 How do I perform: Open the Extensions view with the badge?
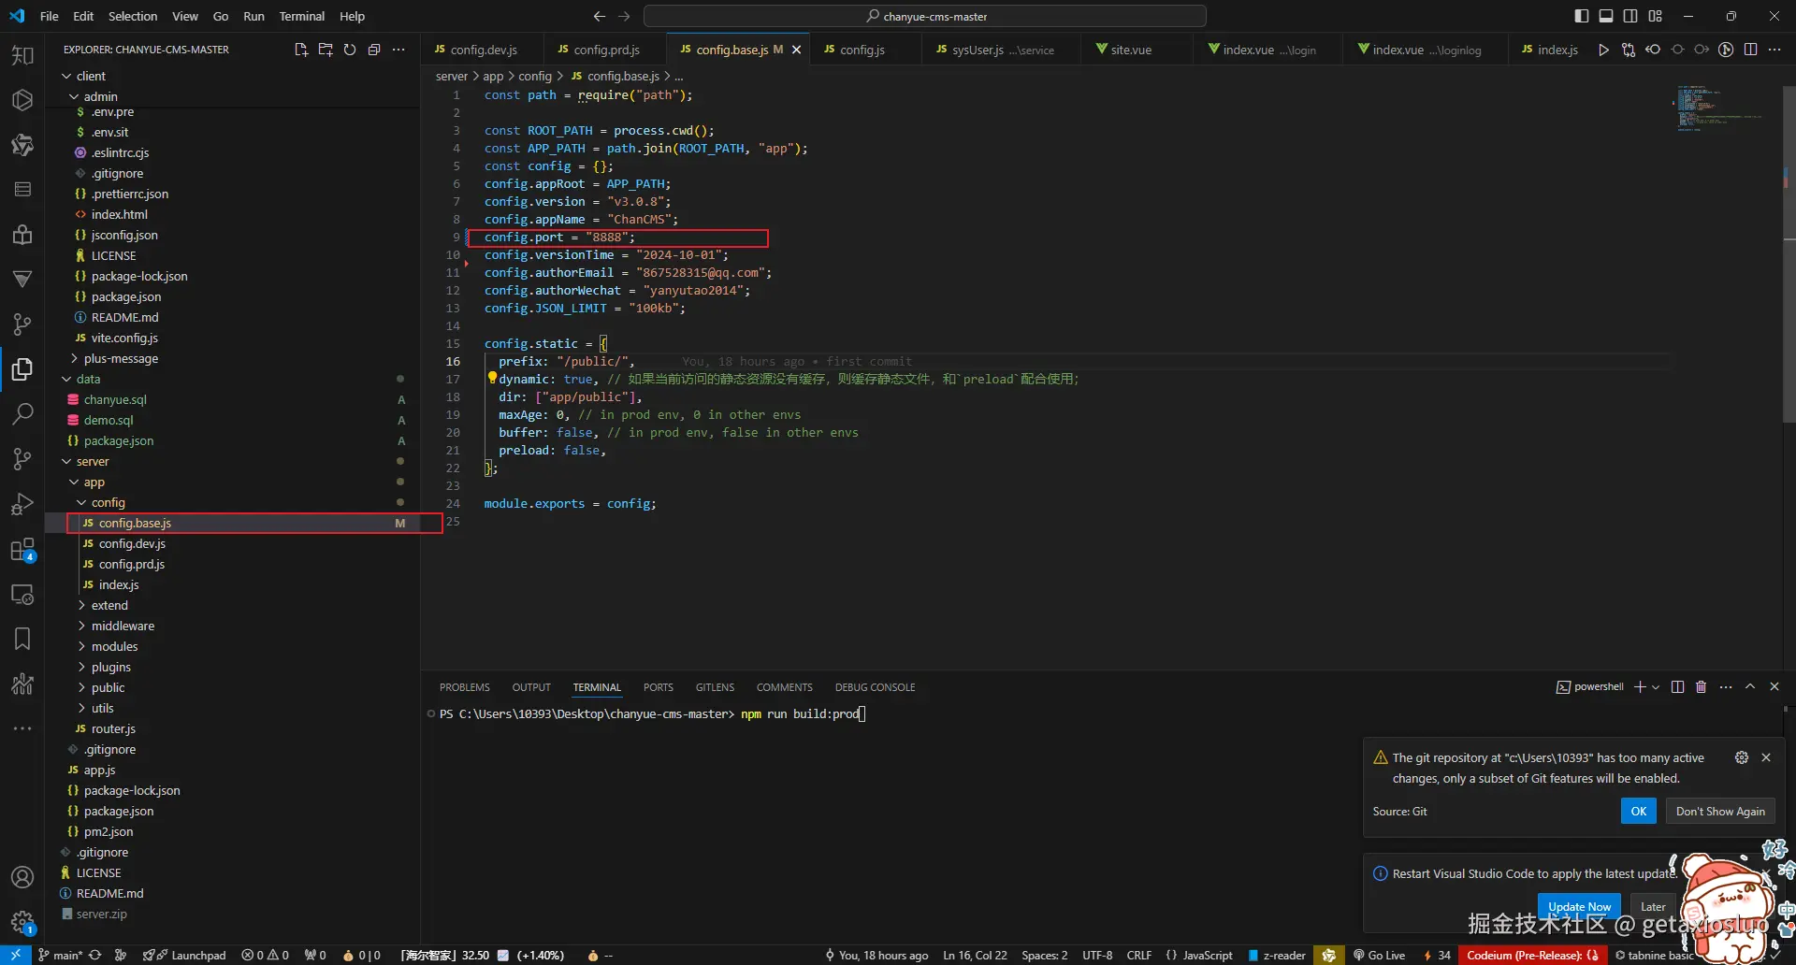click(22, 549)
